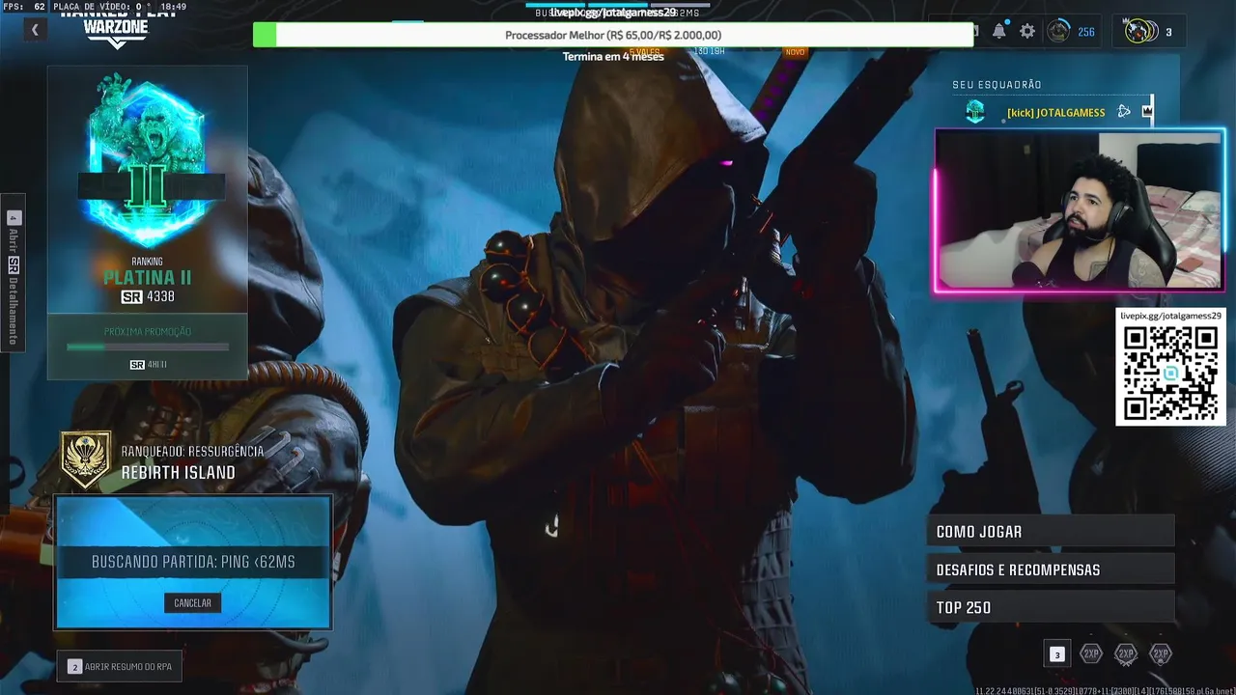Click the squad leader crown icon
Image resolution: width=1236 pixels, height=695 pixels.
pos(1147,112)
